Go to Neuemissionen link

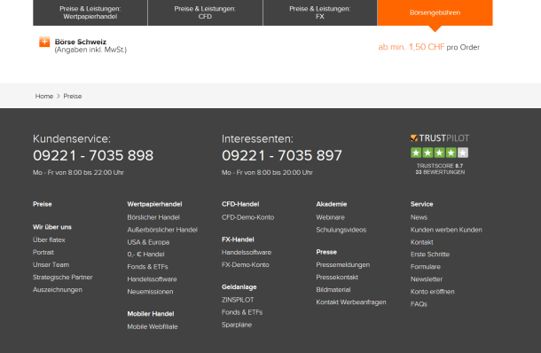point(150,292)
